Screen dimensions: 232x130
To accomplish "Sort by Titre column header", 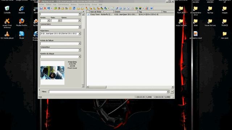I will (x=168, y=12).
